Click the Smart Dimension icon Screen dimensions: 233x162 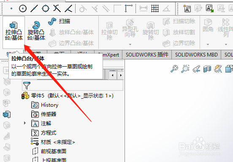tap(143, 8)
